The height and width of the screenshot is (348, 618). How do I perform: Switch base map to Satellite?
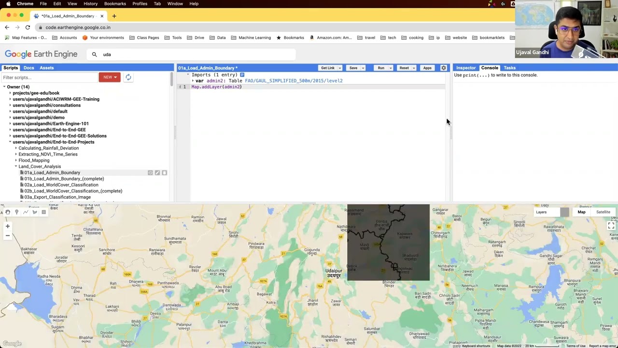pyautogui.click(x=603, y=212)
